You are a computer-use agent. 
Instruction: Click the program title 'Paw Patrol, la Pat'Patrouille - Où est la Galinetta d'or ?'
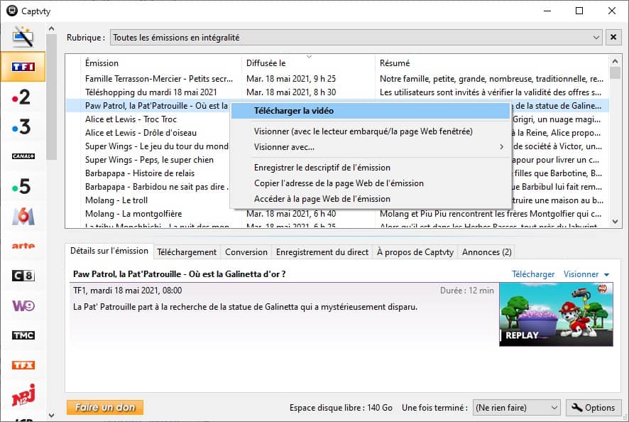[180, 274]
